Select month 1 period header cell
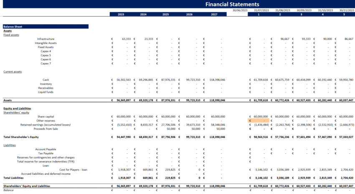 259,14
